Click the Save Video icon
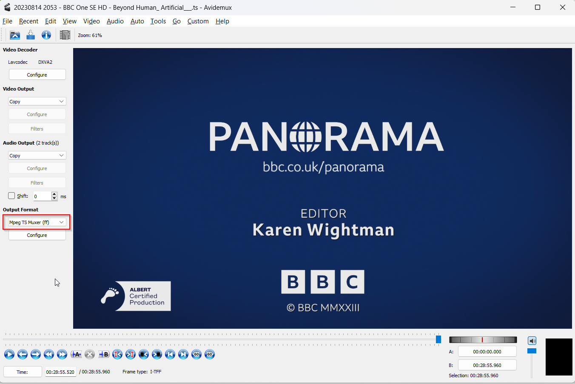The height and width of the screenshot is (384, 575). pyautogui.click(x=31, y=35)
